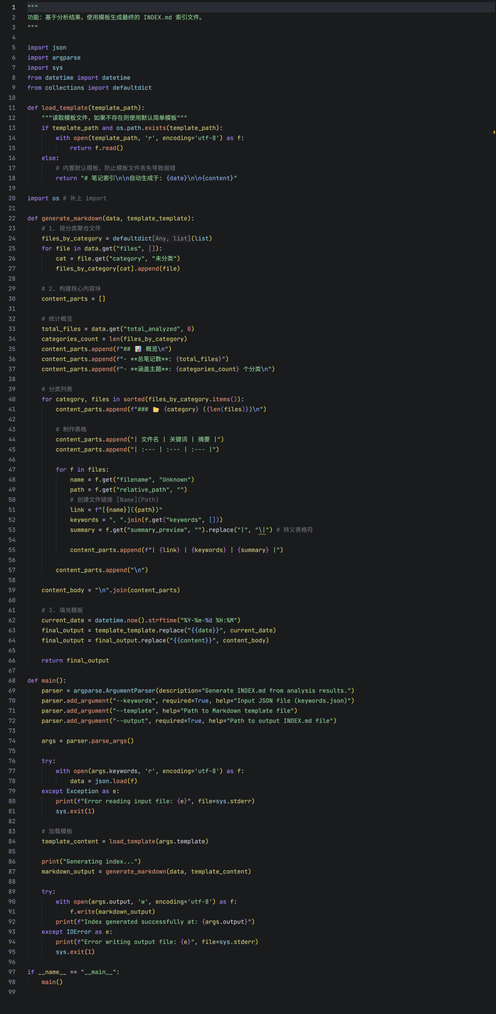Screen dimensions: 496x1014
Task: Click 'template_content = load_template(args.template)' line
Action: coord(125,841)
